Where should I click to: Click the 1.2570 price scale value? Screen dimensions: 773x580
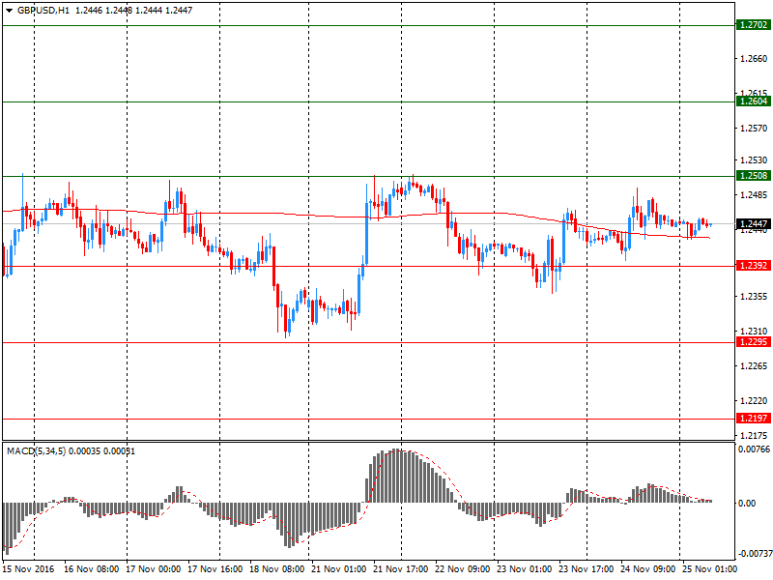tap(754, 129)
